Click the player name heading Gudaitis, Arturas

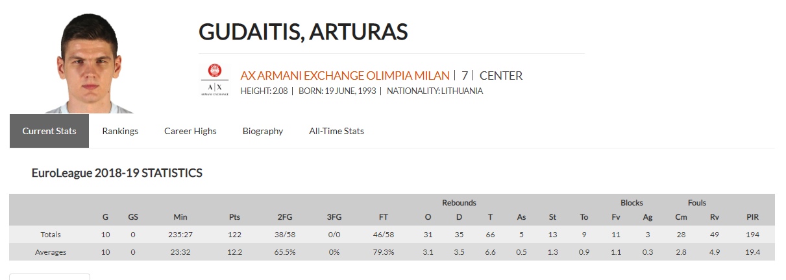click(303, 32)
